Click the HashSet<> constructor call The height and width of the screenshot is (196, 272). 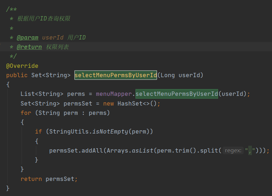(137, 104)
